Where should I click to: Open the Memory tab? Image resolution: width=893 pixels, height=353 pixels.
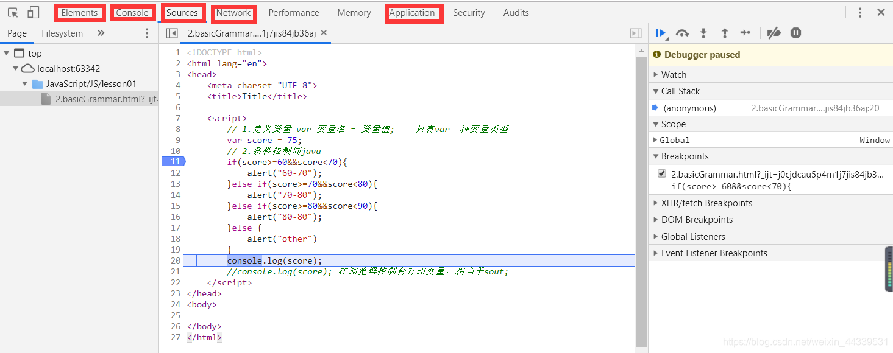(x=354, y=13)
